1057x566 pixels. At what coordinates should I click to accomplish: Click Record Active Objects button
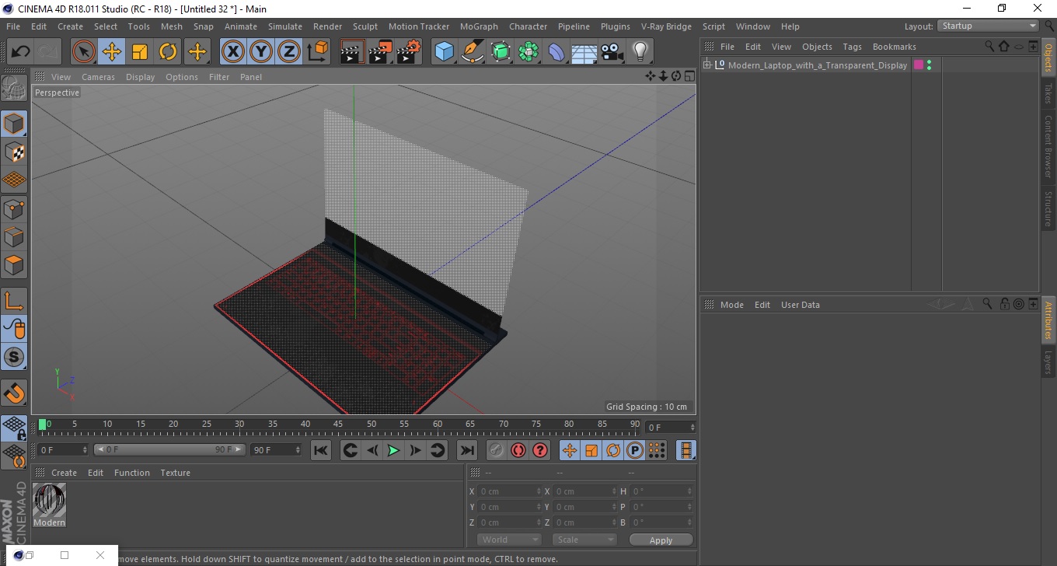[x=496, y=450]
